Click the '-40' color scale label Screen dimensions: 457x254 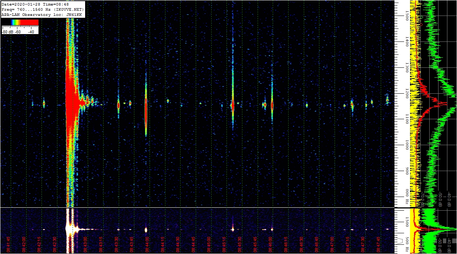31,32
